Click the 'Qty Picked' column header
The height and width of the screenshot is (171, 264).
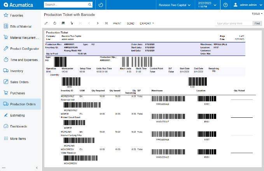[x=239, y=91]
